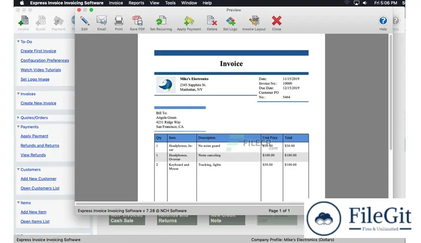Open the Invoice Layout tool
This screenshot has height=243, width=421.
(x=254, y=21)
